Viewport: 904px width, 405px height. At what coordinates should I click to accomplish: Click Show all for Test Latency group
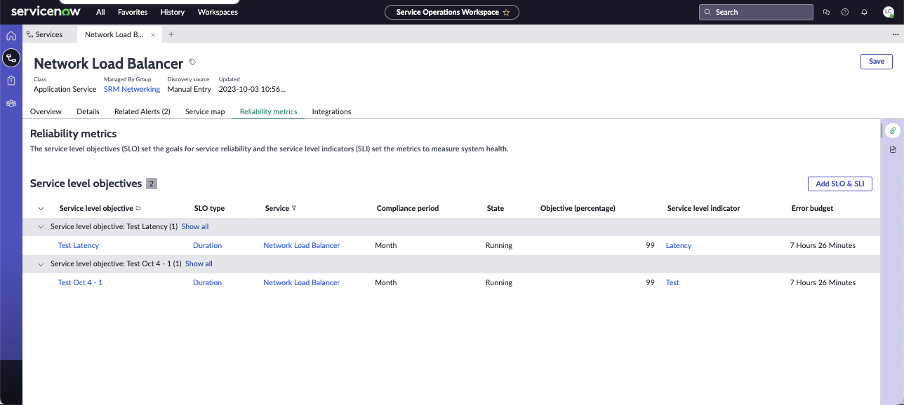point(195,227)
